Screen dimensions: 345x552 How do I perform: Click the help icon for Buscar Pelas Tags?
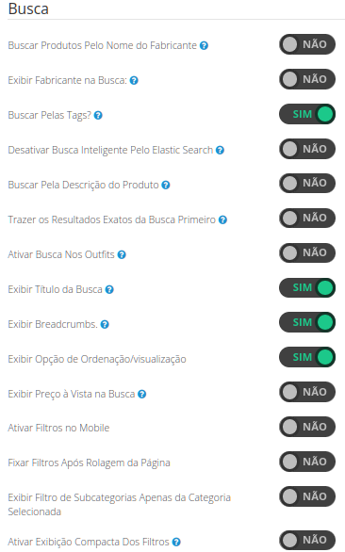coord(98,115)
